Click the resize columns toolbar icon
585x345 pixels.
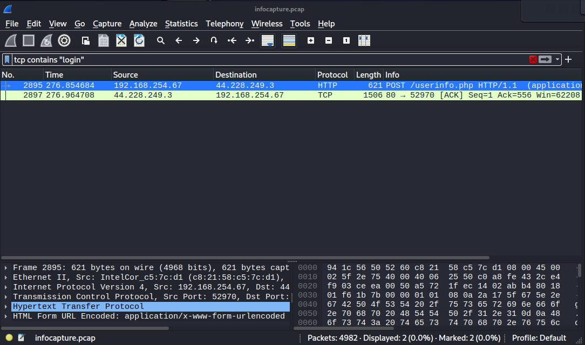364,40
